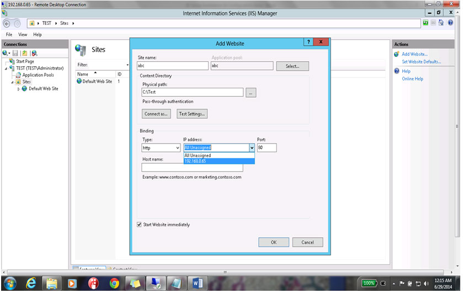
Task: Click the Name column header in Sites list
Action: coord(95,74)
